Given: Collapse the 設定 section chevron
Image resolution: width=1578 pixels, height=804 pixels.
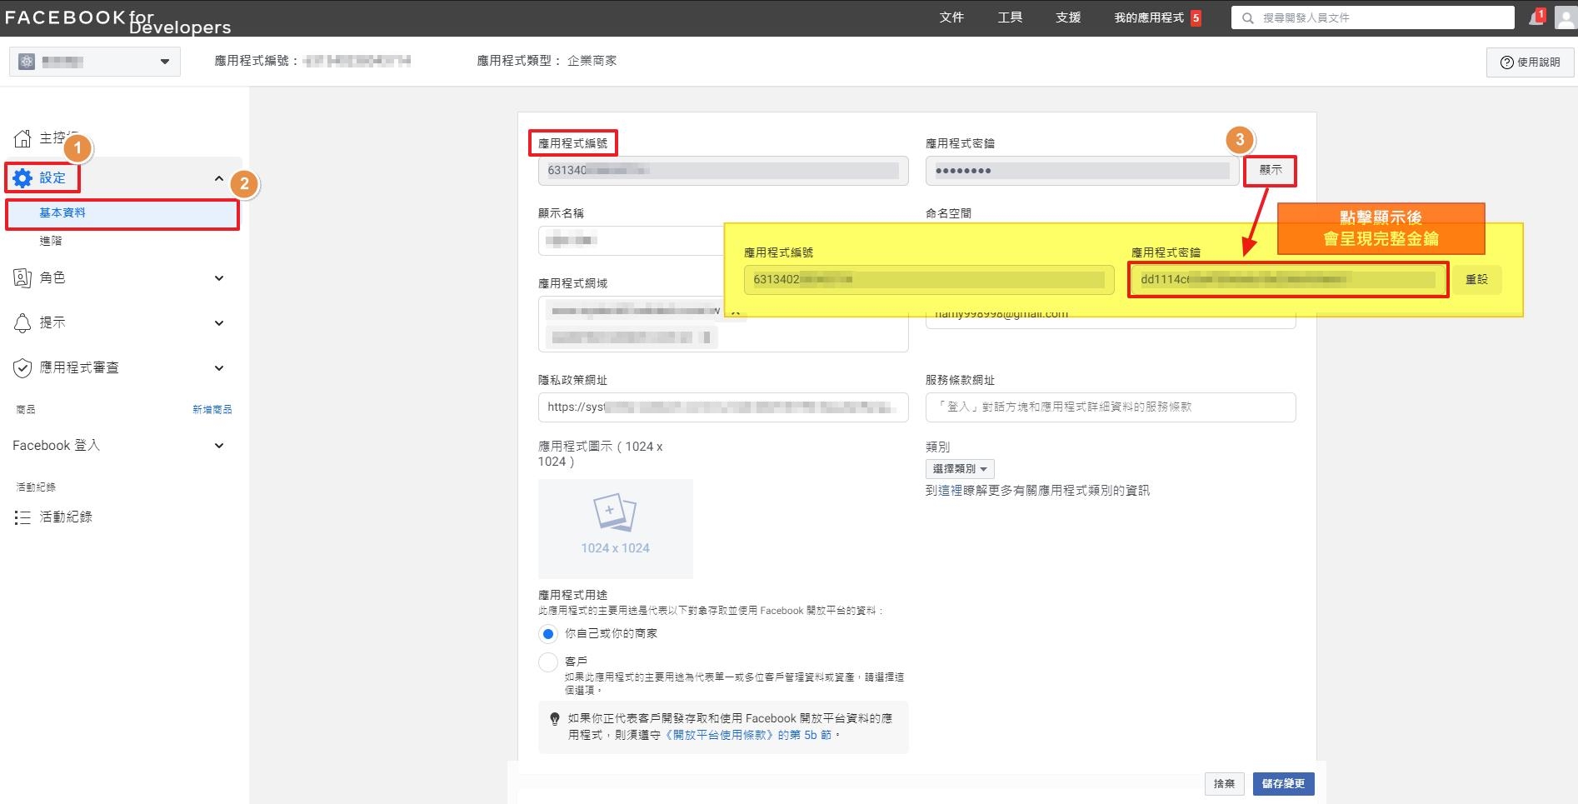Looking at the screenshot, I should pyautogui.click(x=219, y=178).
